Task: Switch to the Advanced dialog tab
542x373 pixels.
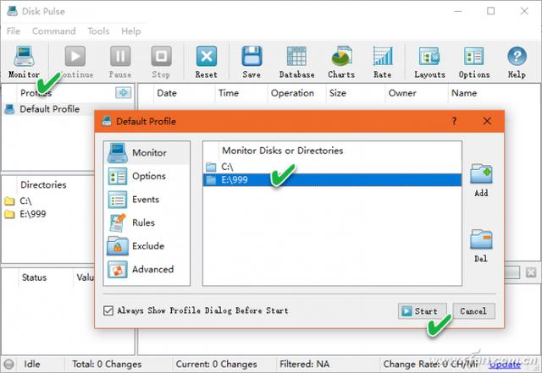Action: click(147, 269)
